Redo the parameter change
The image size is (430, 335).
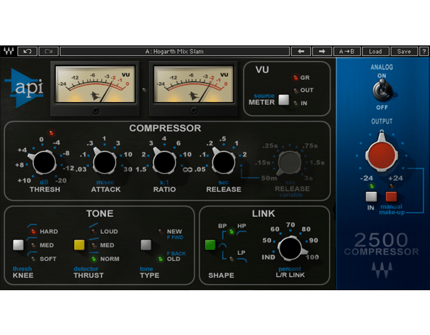48,51
